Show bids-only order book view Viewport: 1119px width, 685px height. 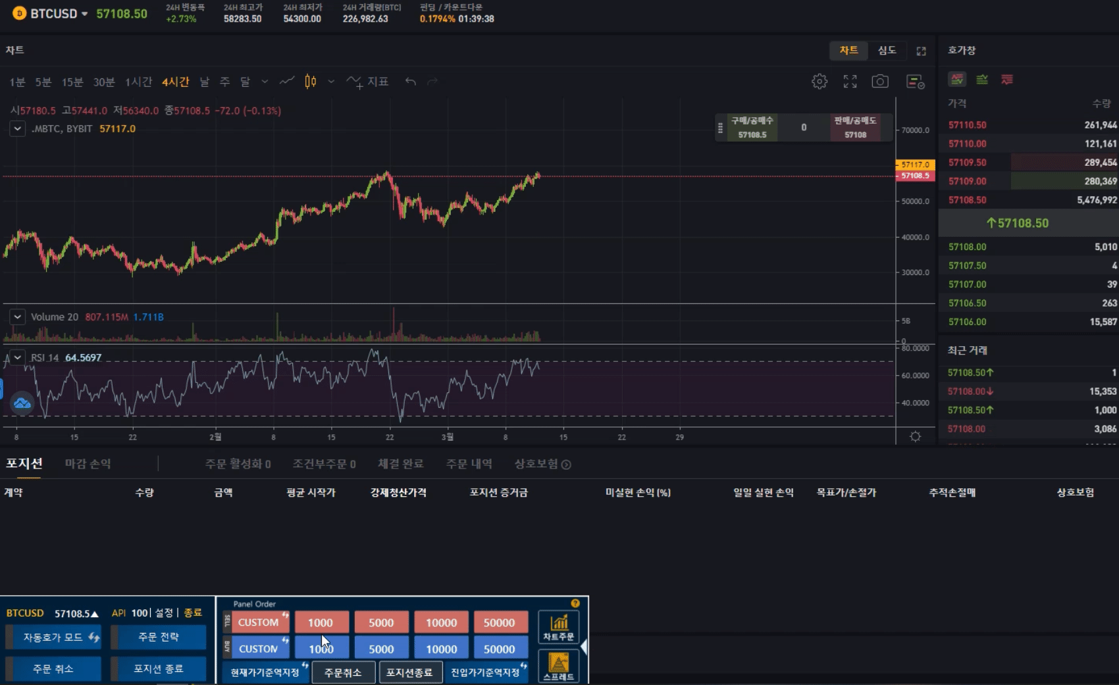coord(982,80)
